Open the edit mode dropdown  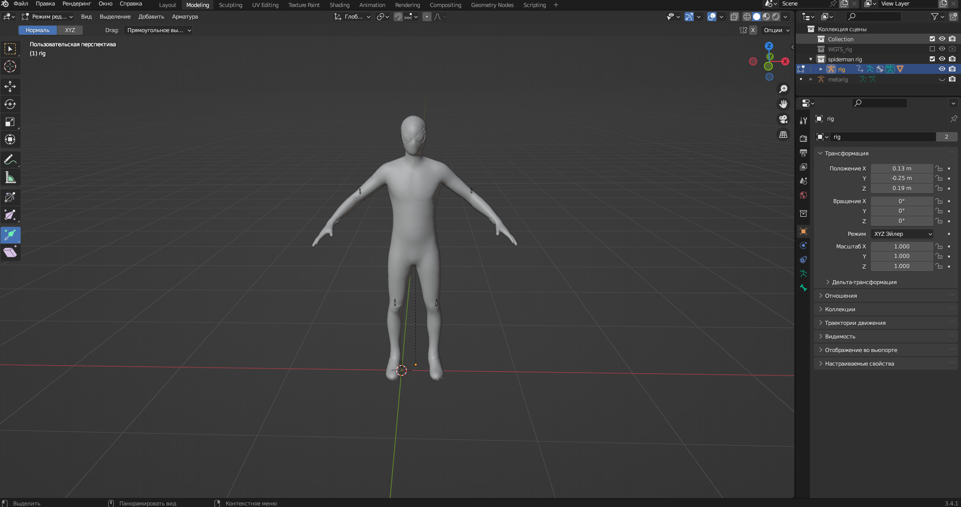48,17
